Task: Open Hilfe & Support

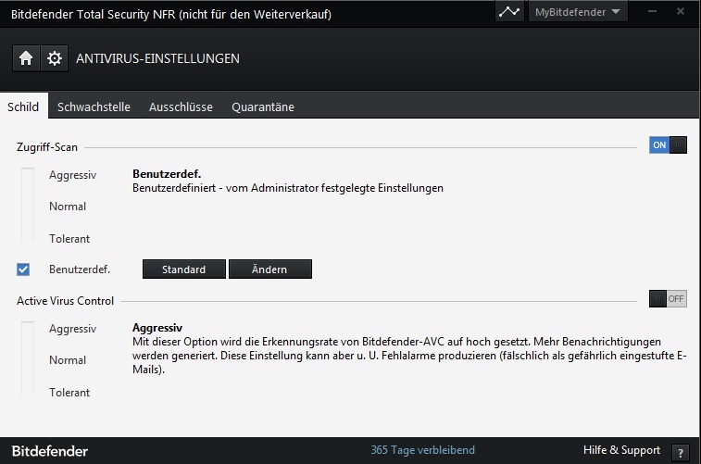Action: tap(621, 450)
